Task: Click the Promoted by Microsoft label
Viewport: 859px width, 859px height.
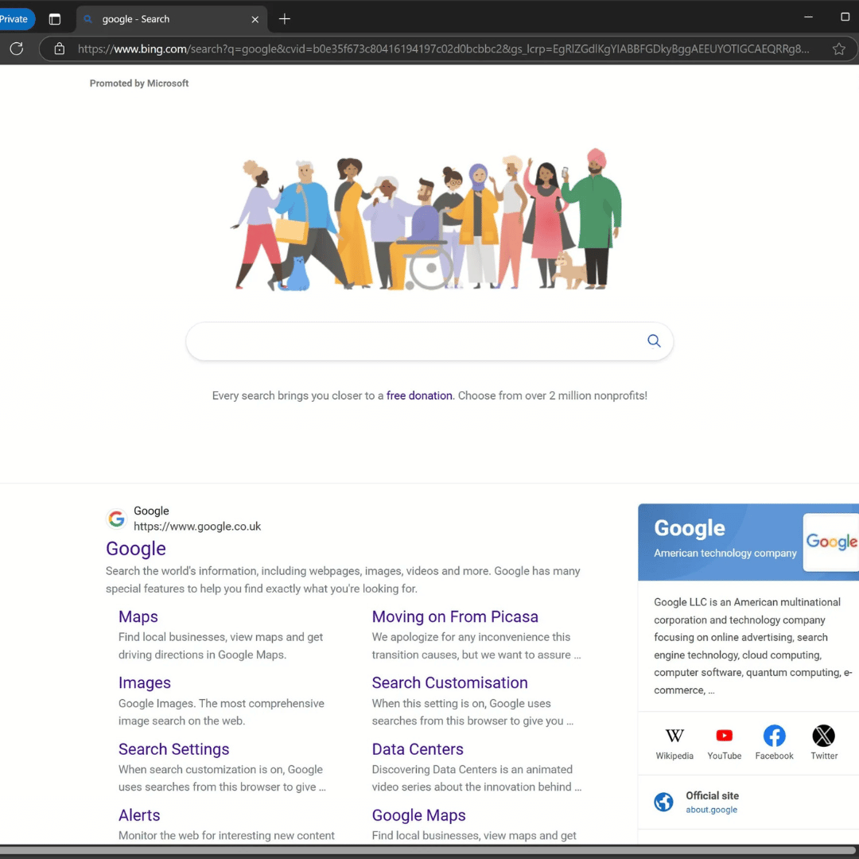Action: pos(139,84)
